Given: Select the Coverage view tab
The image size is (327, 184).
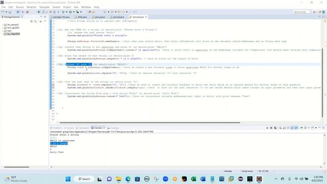Looking at the screenshot, I should [113, 128].
